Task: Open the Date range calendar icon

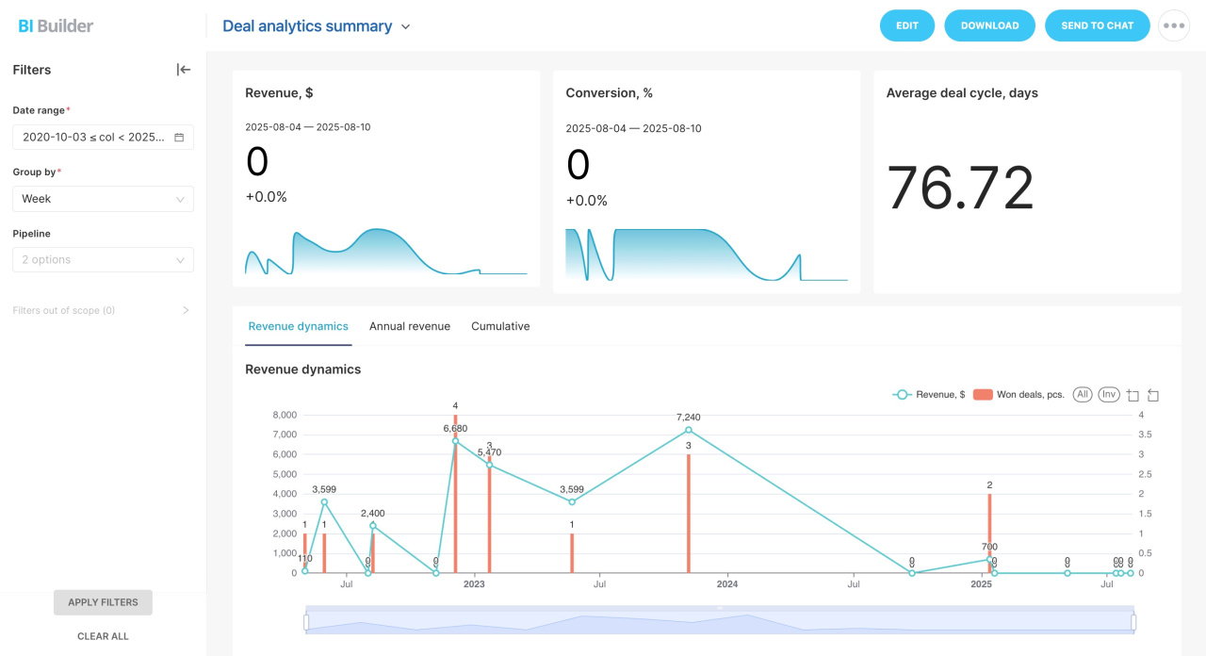Action: coord(179,138)
